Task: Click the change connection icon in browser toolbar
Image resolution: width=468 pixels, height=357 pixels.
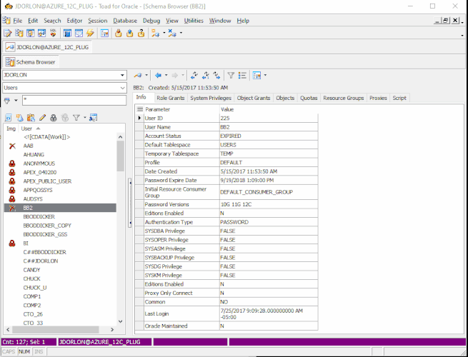Action: point(138,76)
